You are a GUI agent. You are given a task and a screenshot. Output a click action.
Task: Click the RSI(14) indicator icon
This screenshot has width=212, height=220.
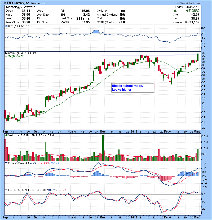6,26
